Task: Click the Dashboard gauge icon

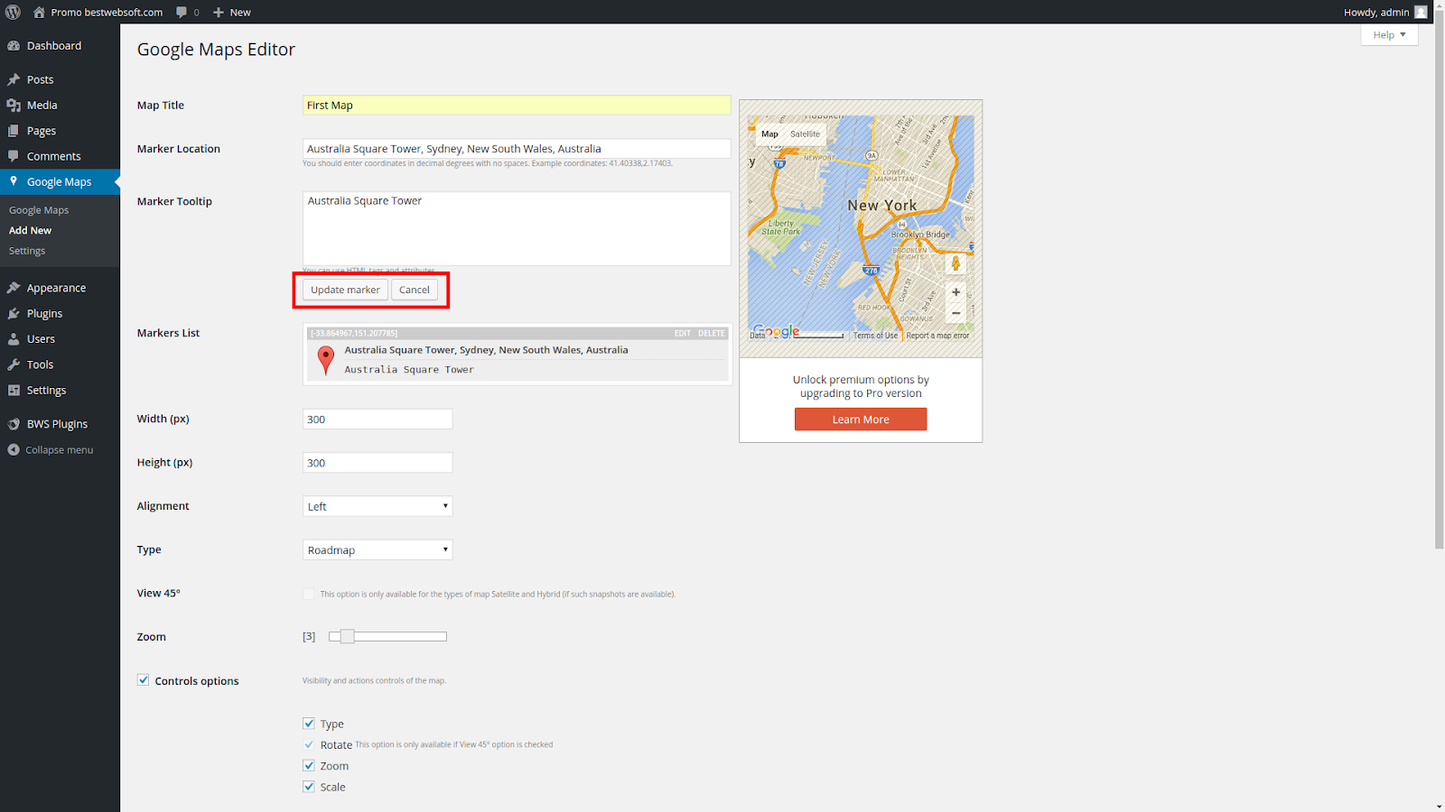Action: pyautogui.click(x=14, y=46)
